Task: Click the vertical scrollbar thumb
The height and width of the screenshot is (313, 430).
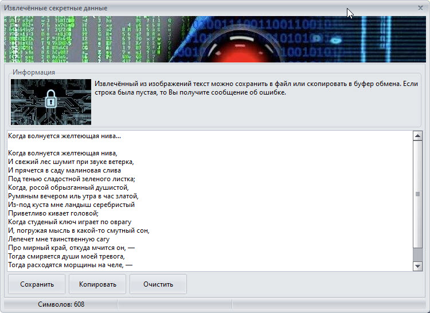Action: coord(417,195)
